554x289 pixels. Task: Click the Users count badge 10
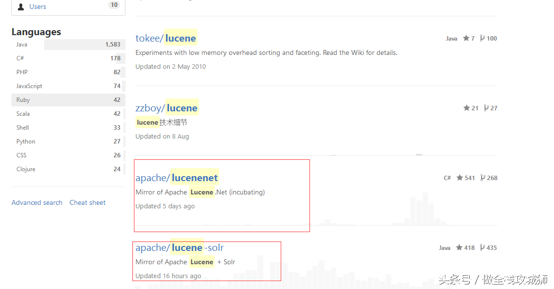pos(114,5)
